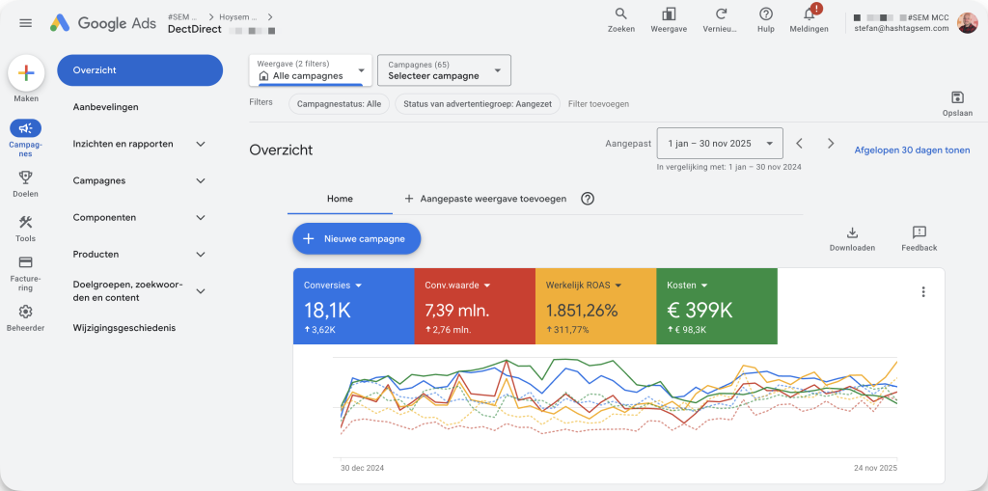Viewport: 988px width, 491px height.
Task: Open Meldingen notifications bell
Action: 809,14
